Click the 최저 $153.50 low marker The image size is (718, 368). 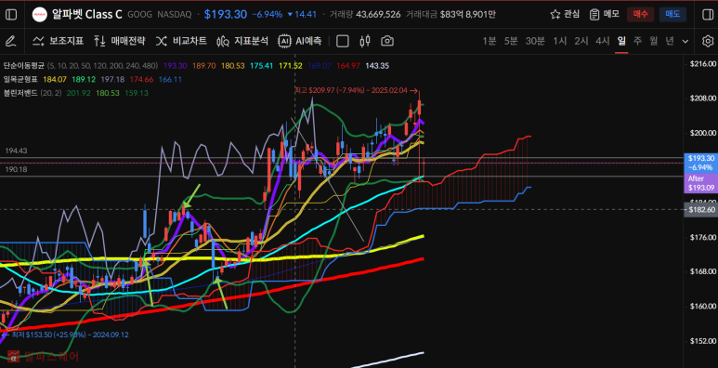tap(65, 335)
